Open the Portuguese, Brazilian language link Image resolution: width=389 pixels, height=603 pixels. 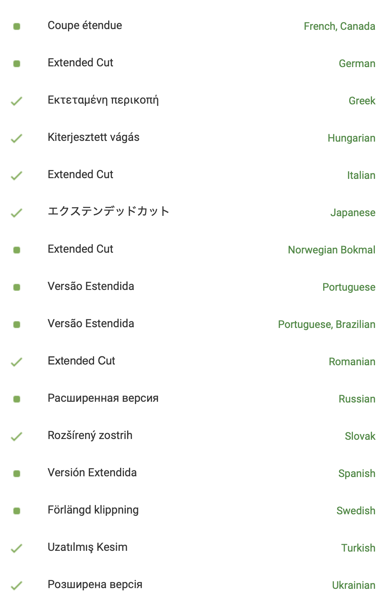point(327,325)
